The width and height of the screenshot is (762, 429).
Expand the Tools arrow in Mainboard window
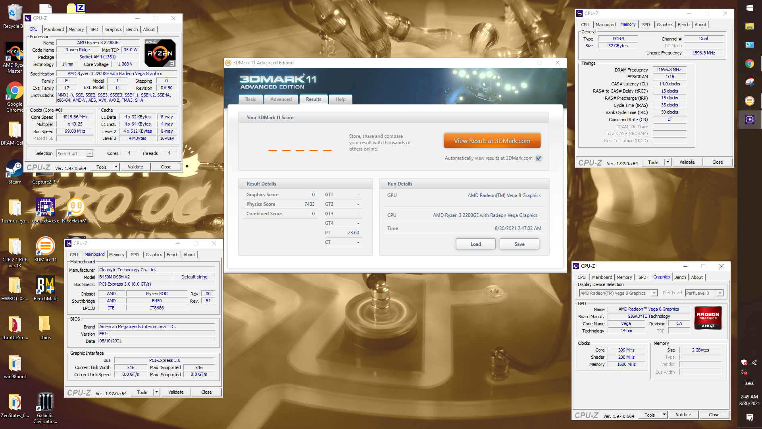click(157, 392)
